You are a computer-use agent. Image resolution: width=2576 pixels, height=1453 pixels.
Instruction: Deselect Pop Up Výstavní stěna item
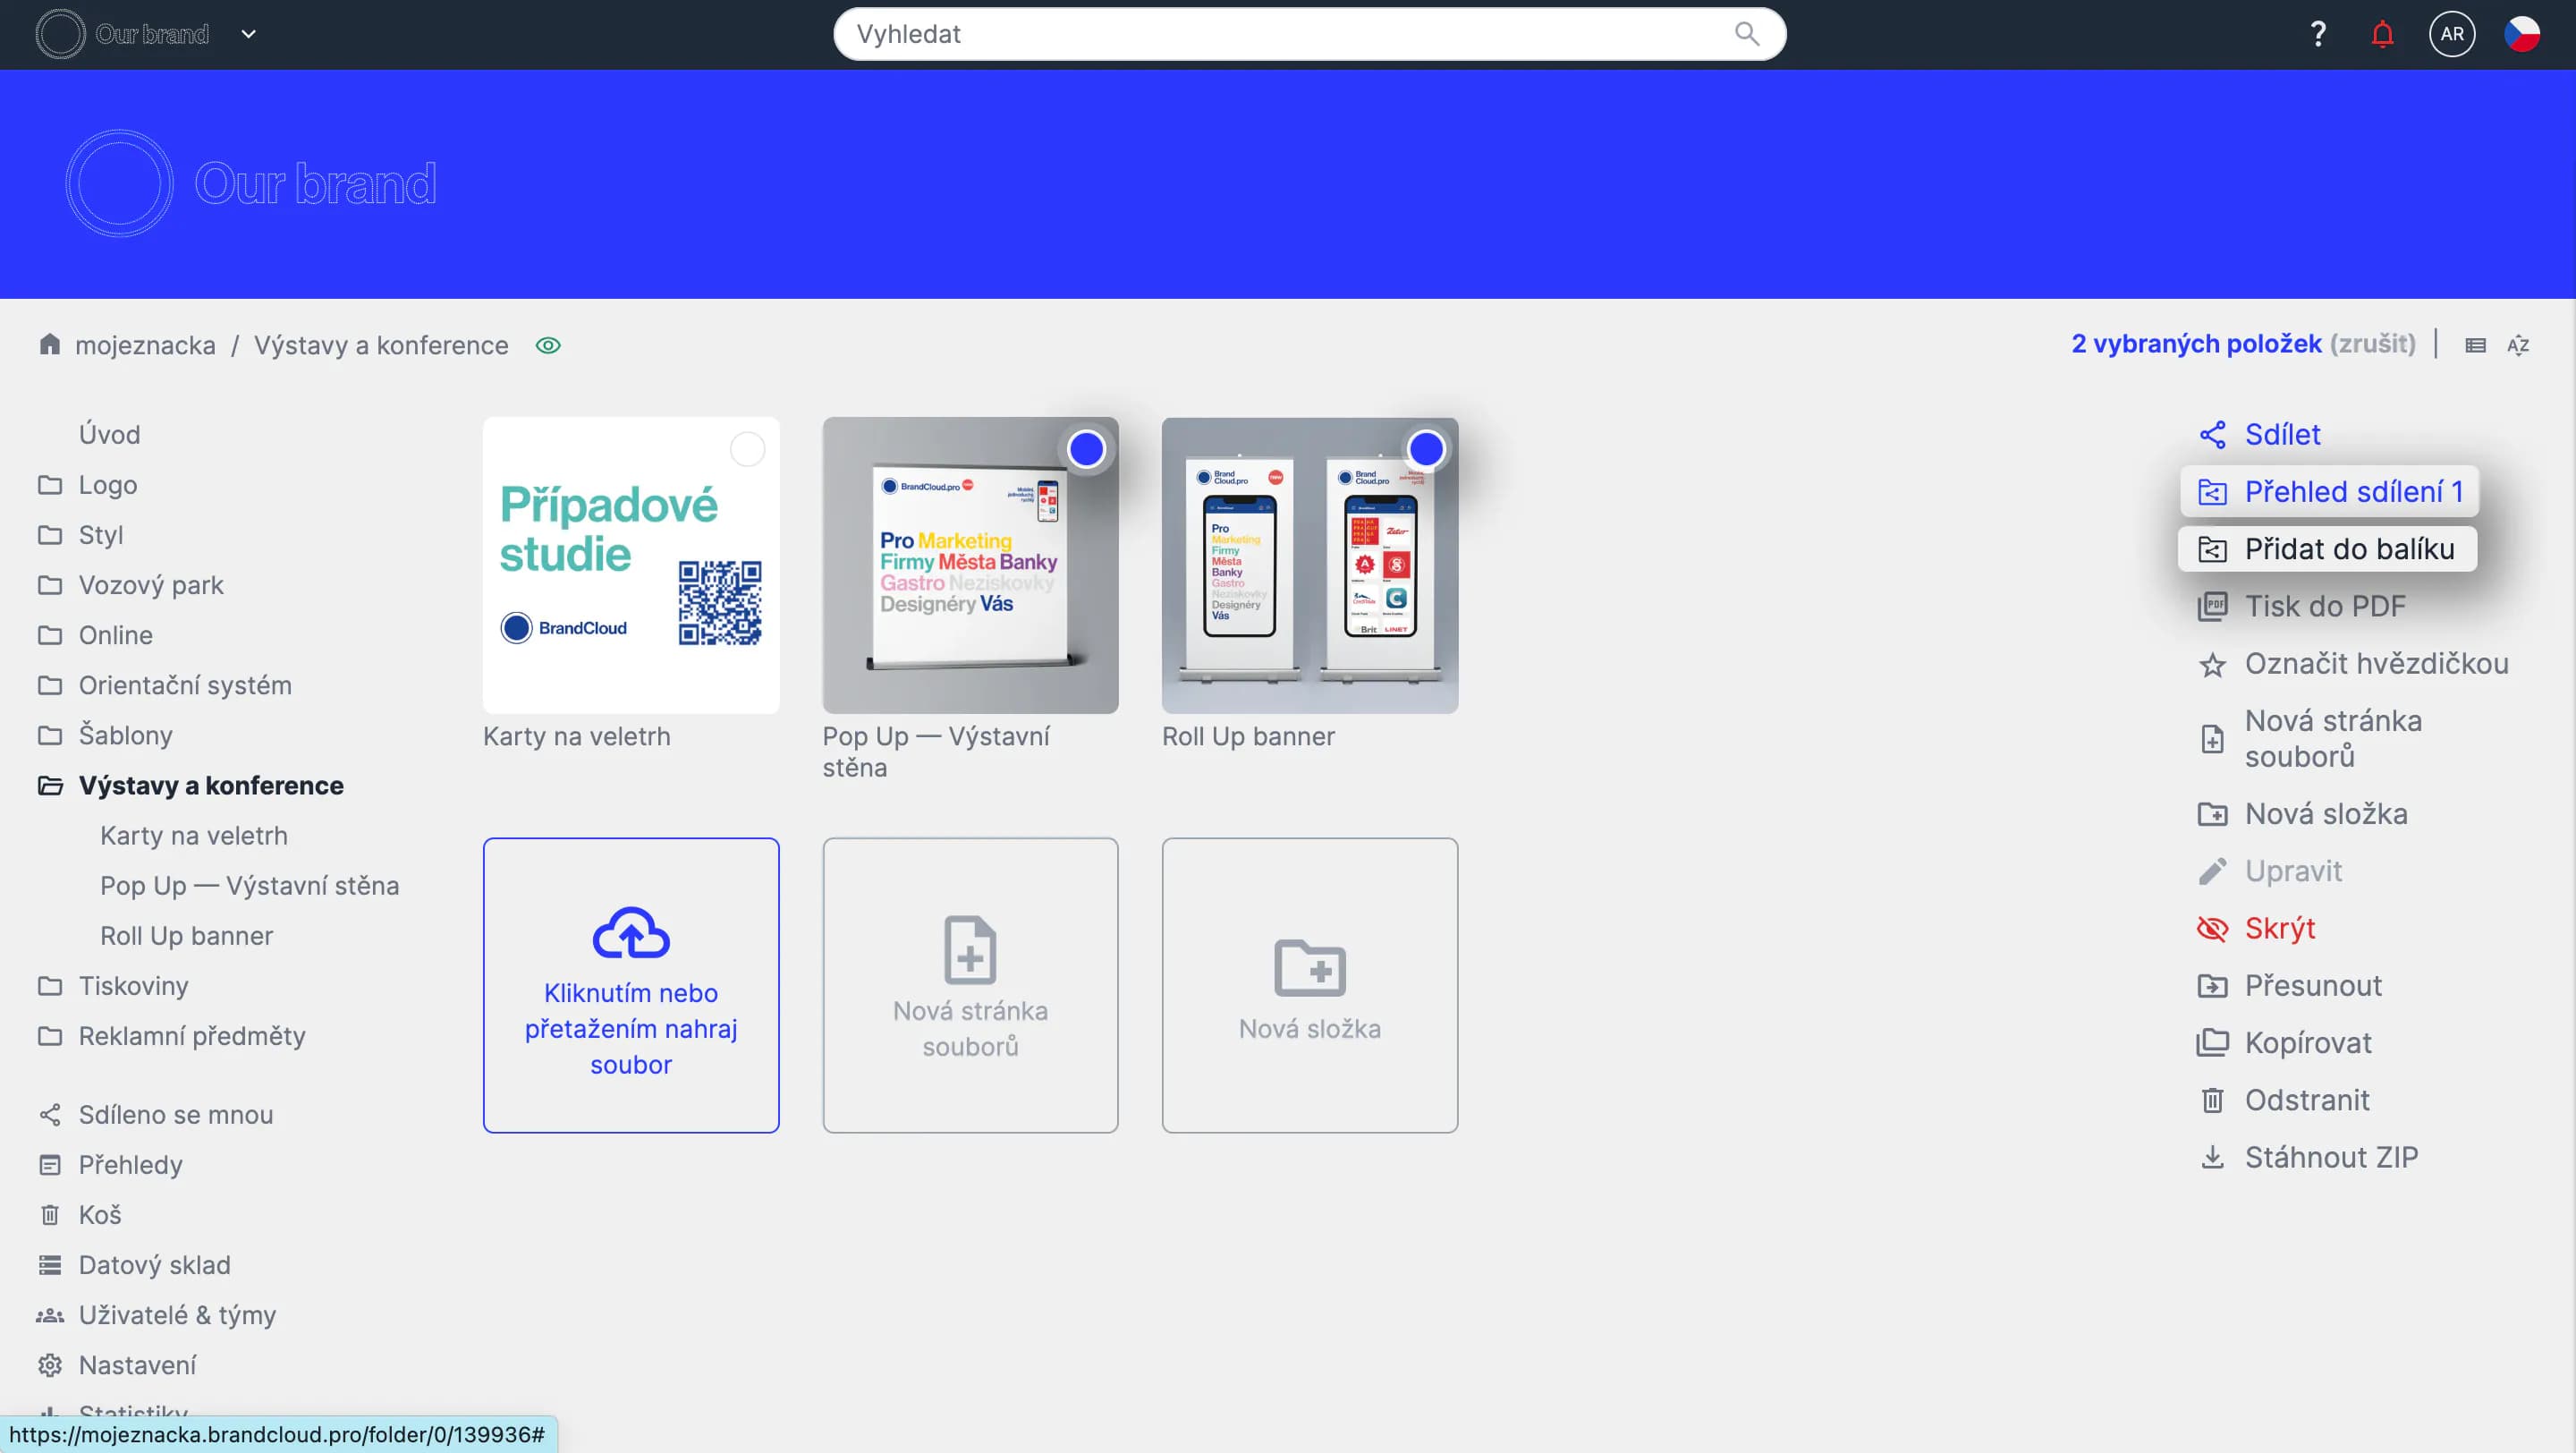(1086, 450)
